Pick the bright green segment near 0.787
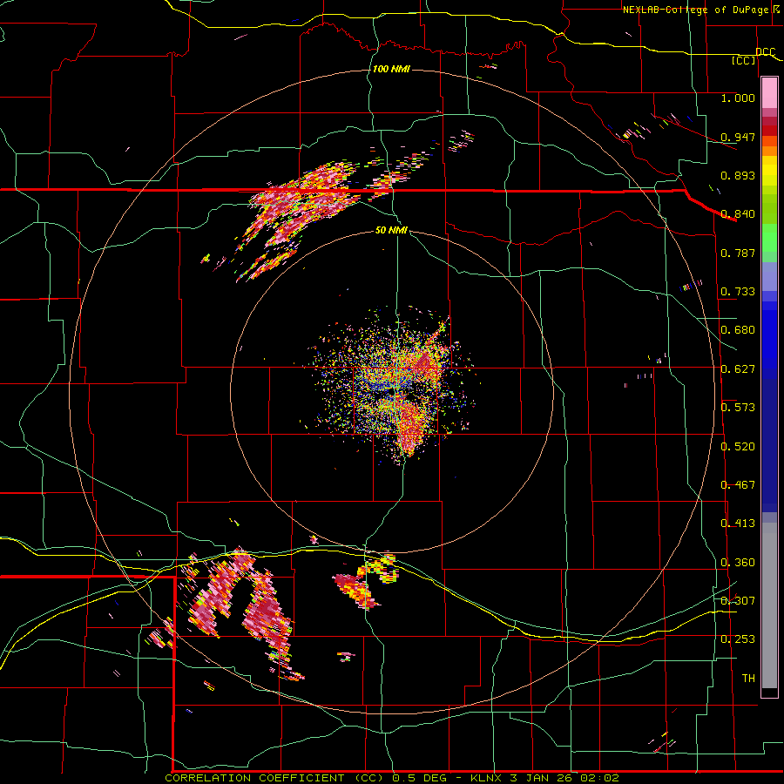The width and height of the screenshot is (784, 784). [x=769, y=238]
